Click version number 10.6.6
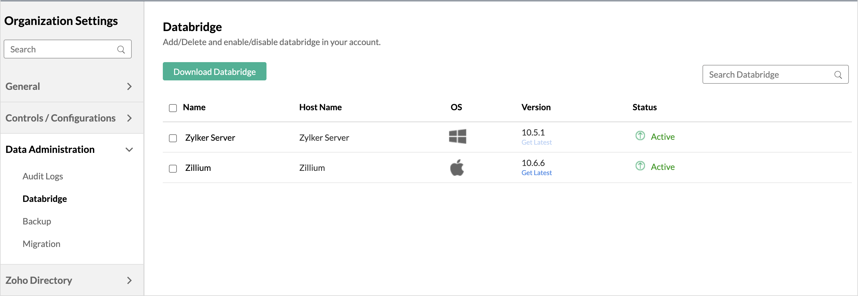This screenshot has height=296, width=858. 533,163
